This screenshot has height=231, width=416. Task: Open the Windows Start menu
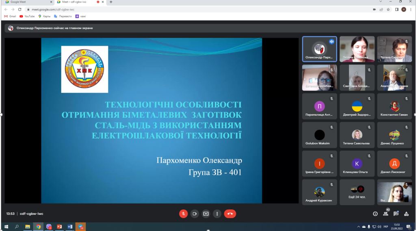click(6, 227)
